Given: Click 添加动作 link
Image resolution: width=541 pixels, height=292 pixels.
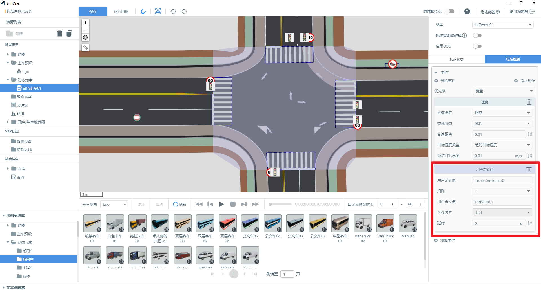Looking at the screenshot, I should point(525,81).
